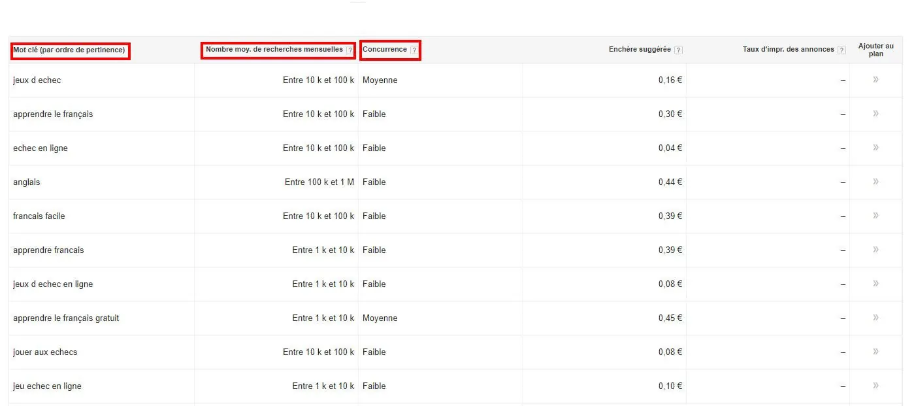Image resolution: width=914 pixels, height=406 pixels.
Task: Select keyword "echec en ligne"
Action: pos(41,148)
